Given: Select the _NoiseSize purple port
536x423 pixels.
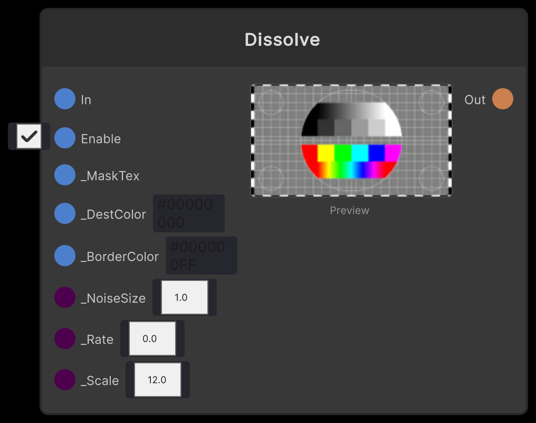Looking at the screenshot, I should (64, 297).
